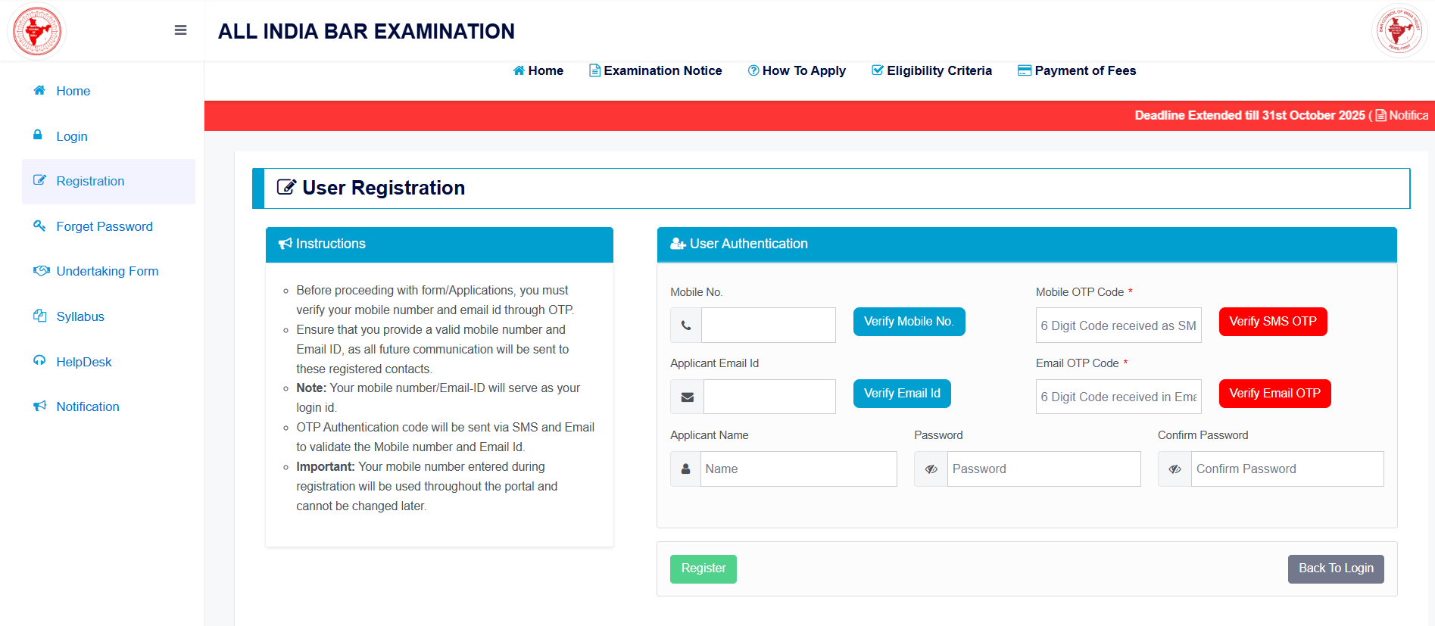This screenshot has width=1435, height=626.
Task: Toggle Password field visibility eye icon
Action: coord(931,469)
